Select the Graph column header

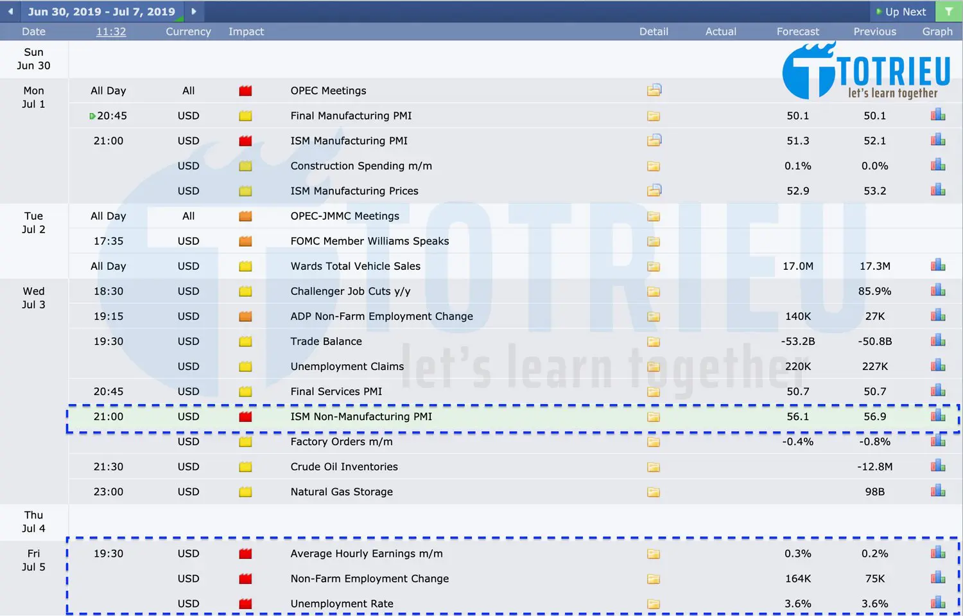[x=937, y=31]
